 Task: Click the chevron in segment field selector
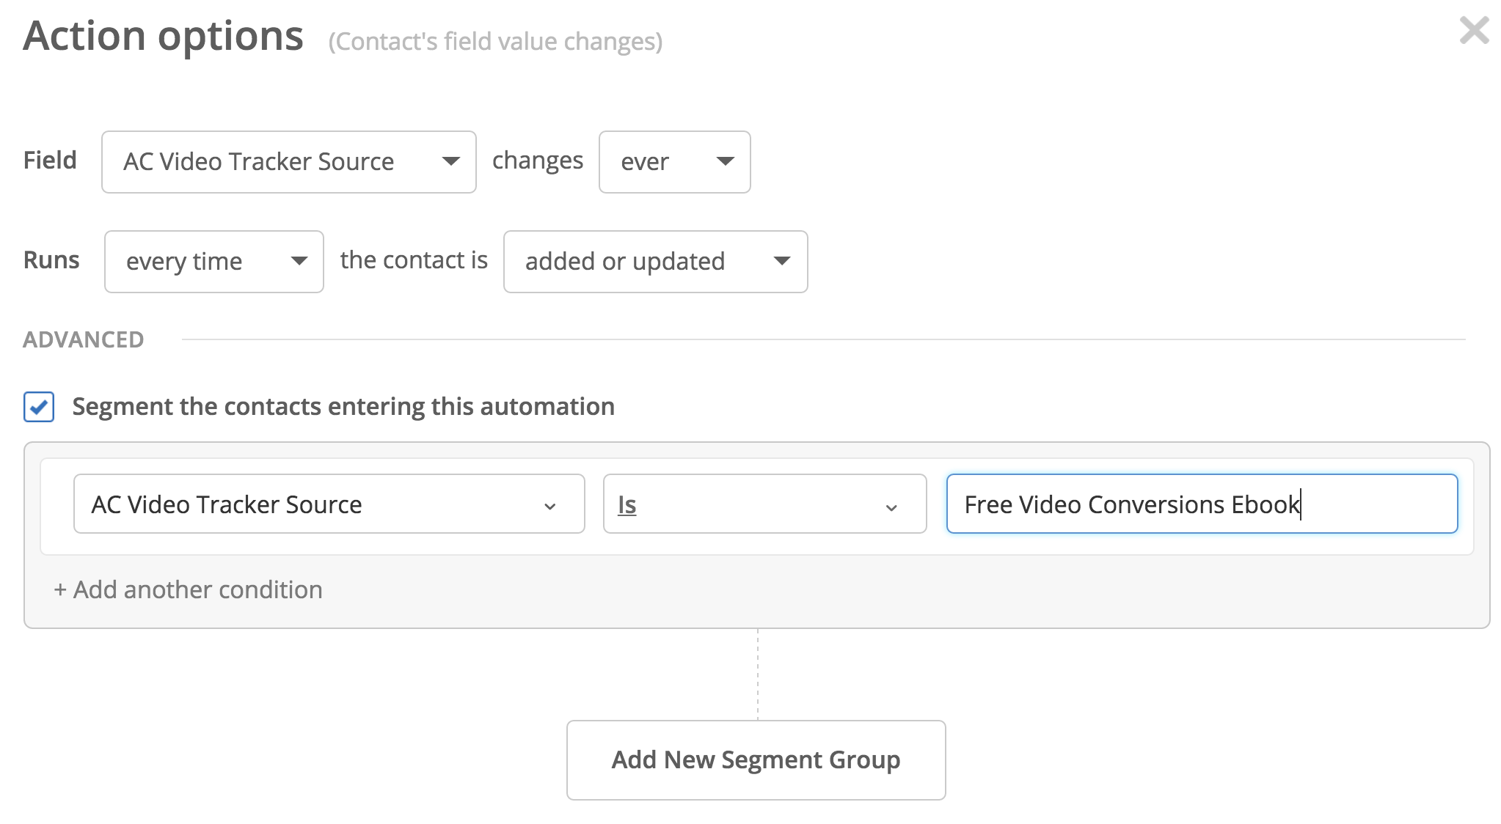pyautogui.click(x=549, y=507)
